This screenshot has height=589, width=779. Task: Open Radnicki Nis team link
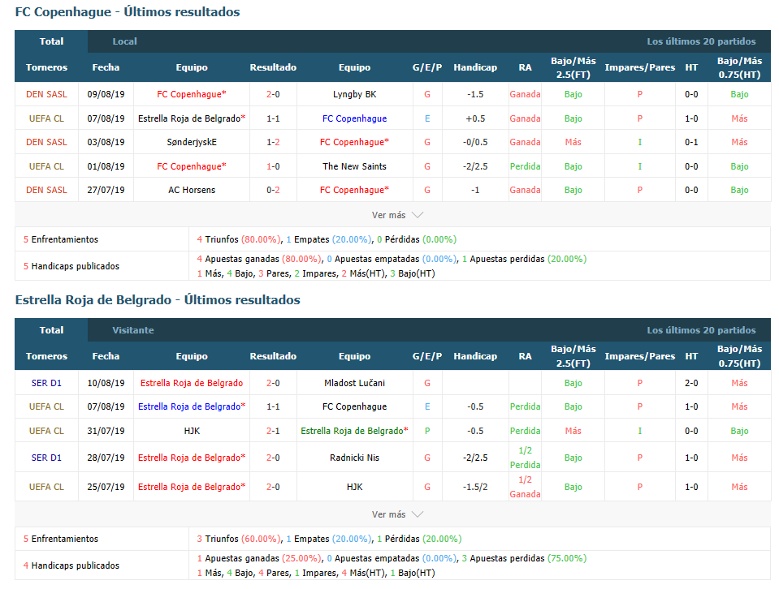(x=355, y=458)
